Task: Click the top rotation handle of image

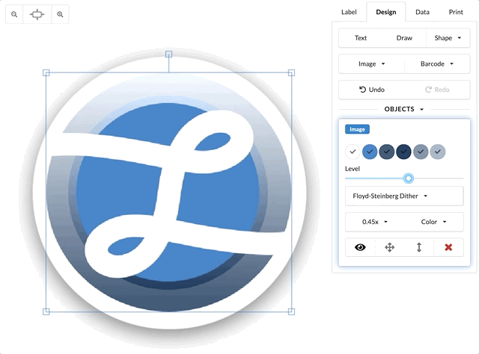Action: coord(168,55)
